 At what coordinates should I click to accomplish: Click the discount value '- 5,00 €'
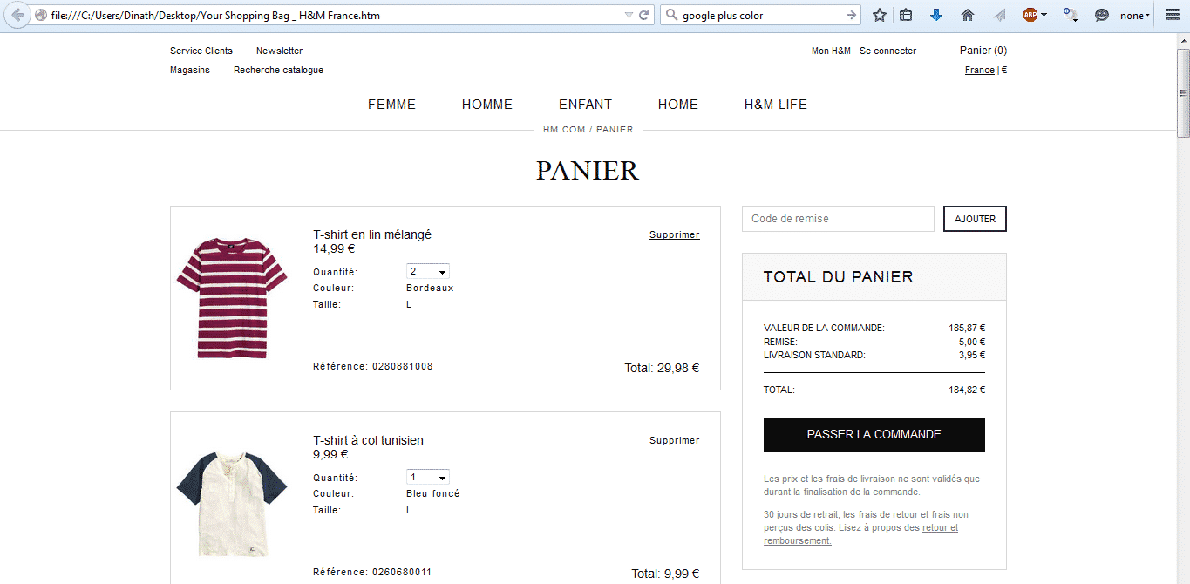tap(969, 343)
